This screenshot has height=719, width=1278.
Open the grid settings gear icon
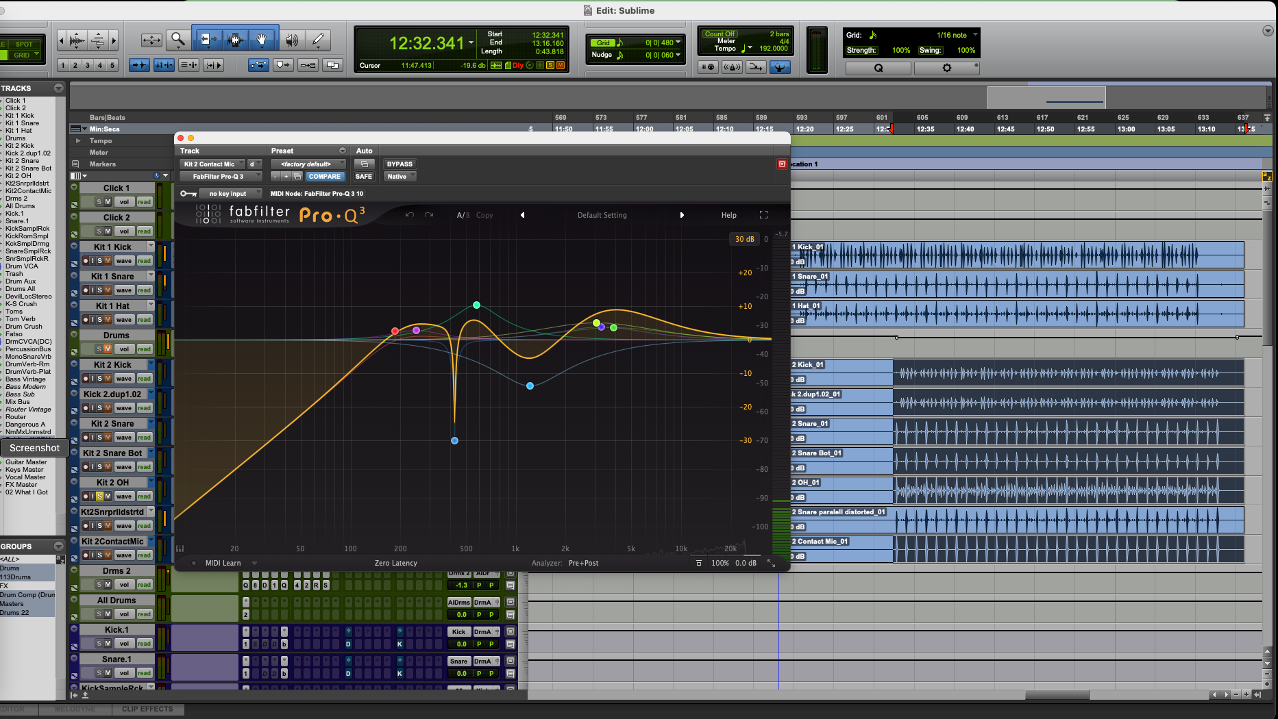[x=946, y=68]
